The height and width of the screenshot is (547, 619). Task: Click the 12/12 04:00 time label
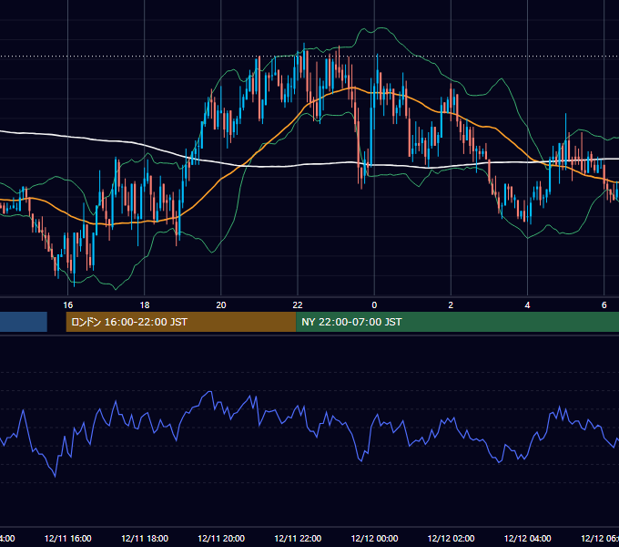pos(527,538)
